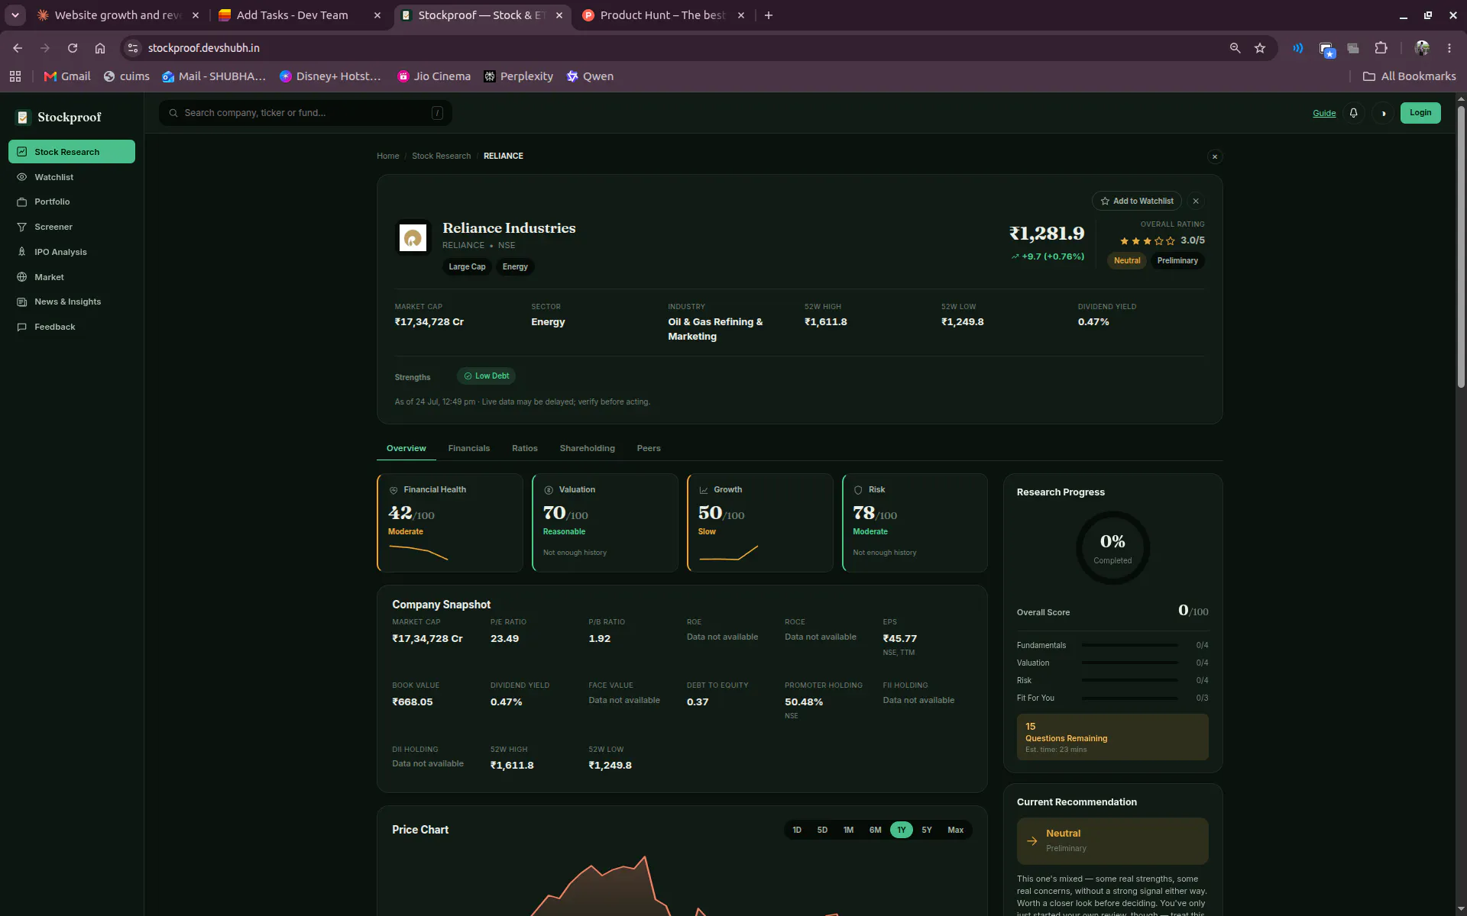Open the Market section
The height and width of the screenshot is (916, 1467).
click(72, 277)
